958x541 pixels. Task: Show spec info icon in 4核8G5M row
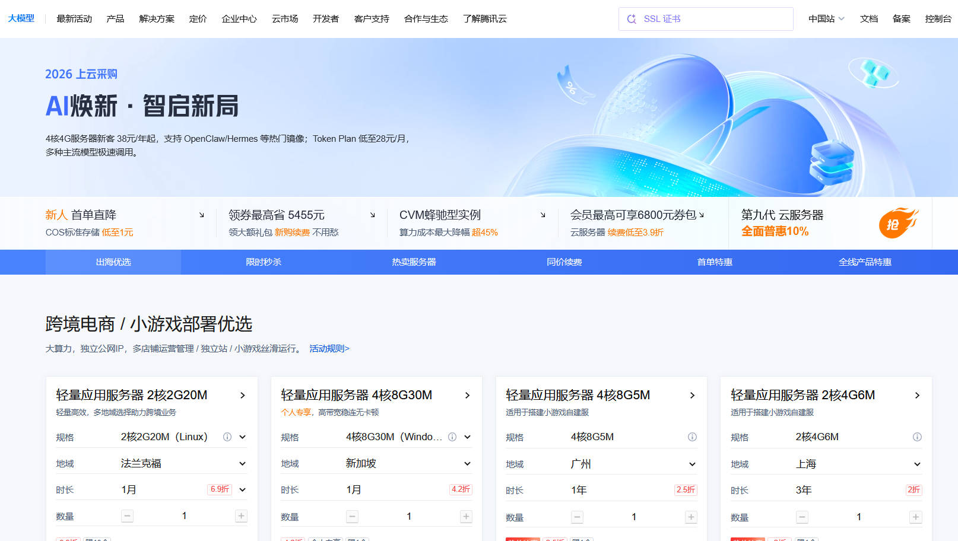(x=692, y=437)
